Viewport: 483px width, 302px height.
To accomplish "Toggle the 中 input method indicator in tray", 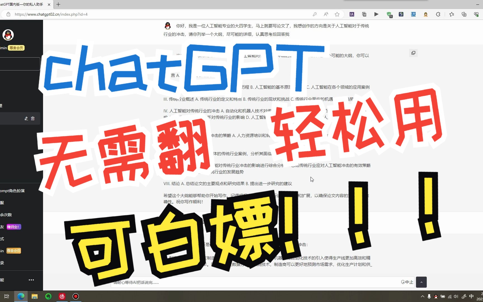I will pyautogui.click(x=472, y=296).
